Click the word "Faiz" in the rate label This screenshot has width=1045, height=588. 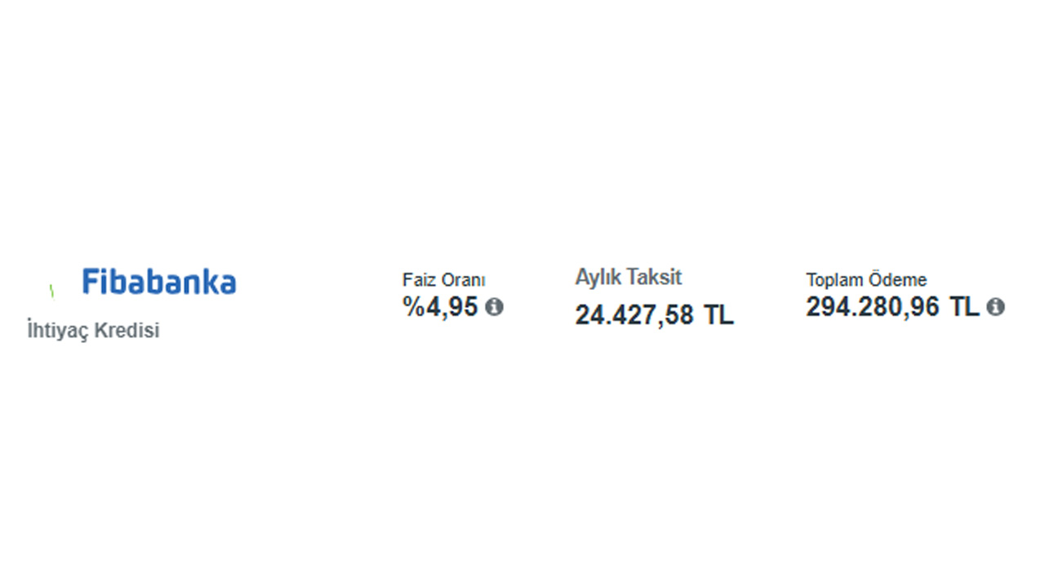tap(417, 280)
